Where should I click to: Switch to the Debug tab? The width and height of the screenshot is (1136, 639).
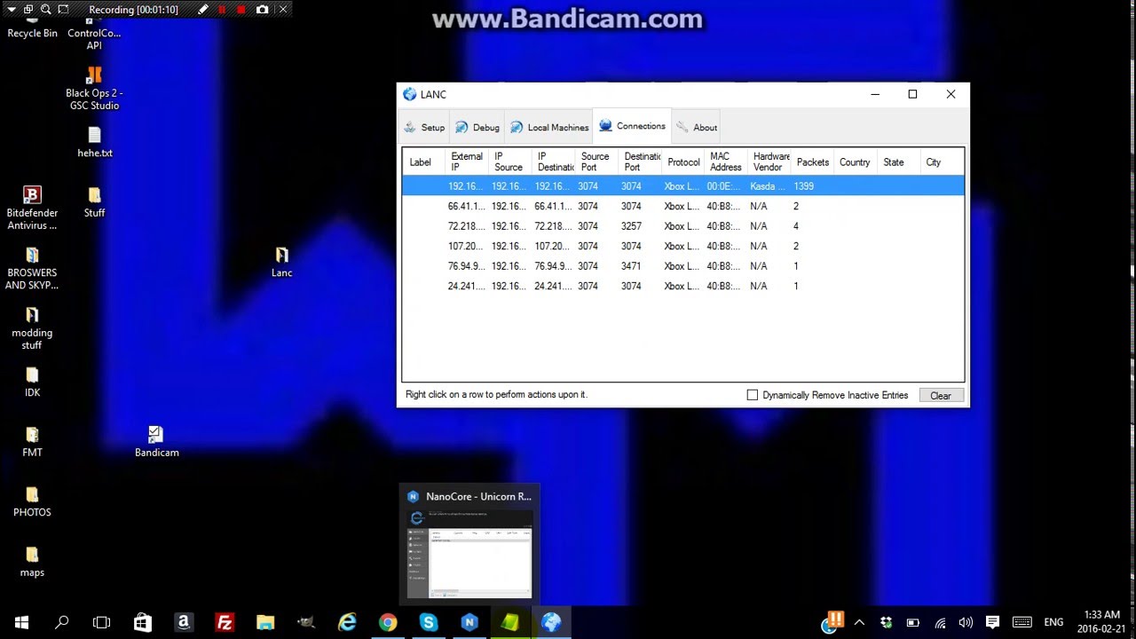[477, 127]
